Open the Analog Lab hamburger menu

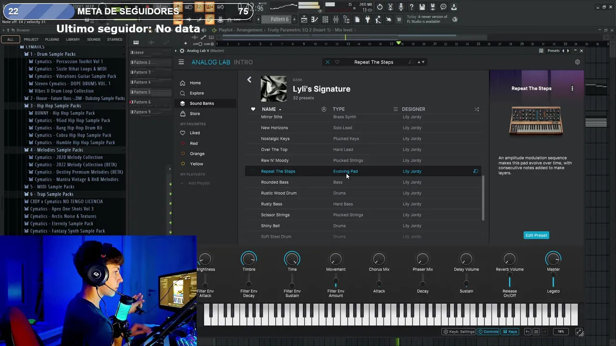[x=181, y=62]
